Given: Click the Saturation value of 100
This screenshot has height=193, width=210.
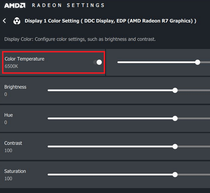Looking at the screenshot, I should 8,179.
